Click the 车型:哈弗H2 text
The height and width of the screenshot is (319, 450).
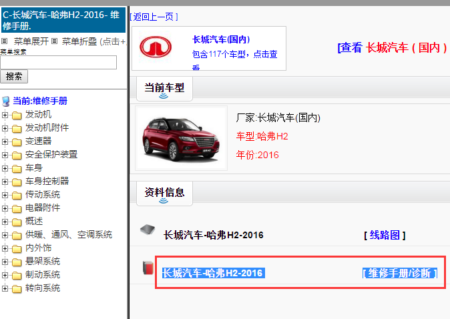[262, 136]
